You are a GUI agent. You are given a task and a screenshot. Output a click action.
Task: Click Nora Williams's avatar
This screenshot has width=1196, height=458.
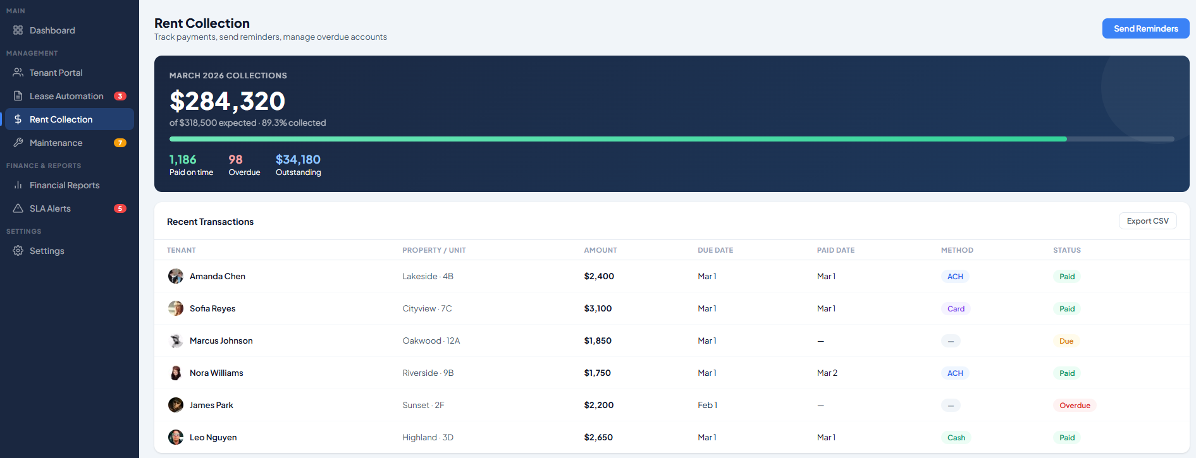(x=176, y=373)
